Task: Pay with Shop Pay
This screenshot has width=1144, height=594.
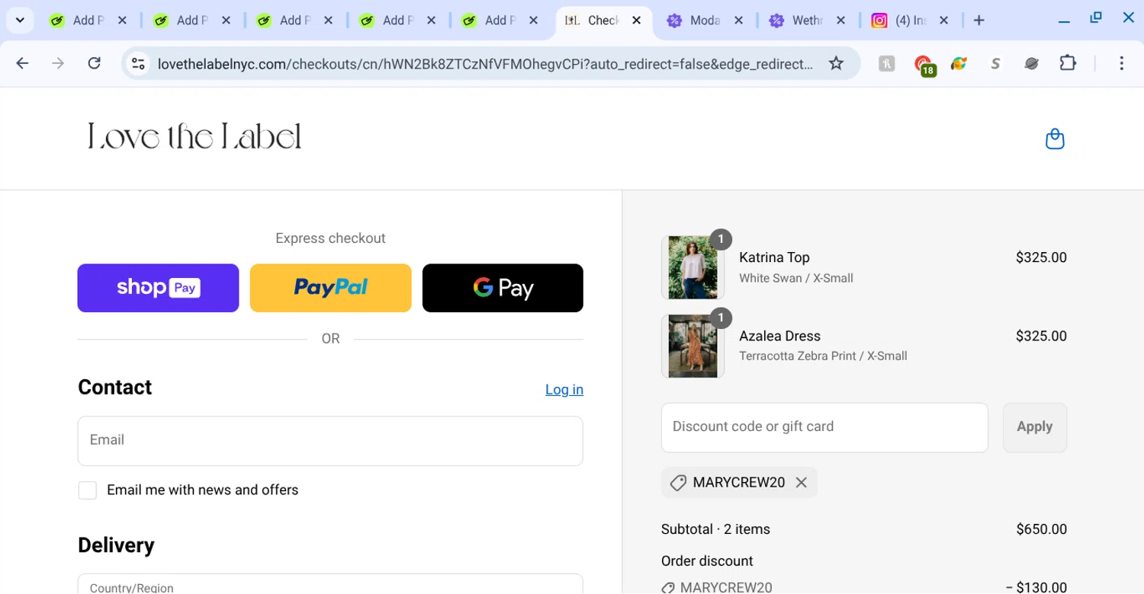Action: pyautogui.click(x=158, y=288)
